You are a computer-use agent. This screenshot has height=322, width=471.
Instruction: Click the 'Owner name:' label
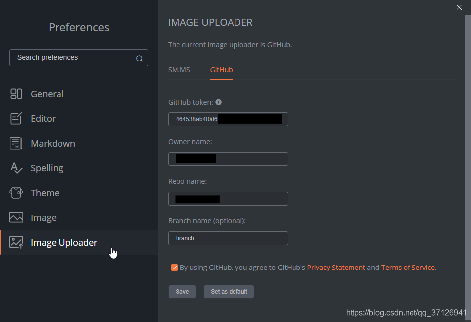(190, 142)
